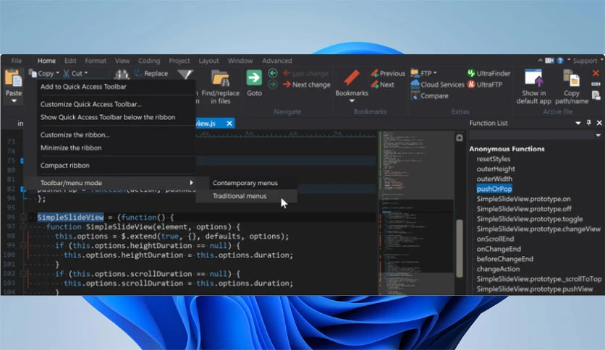Click the filter funnel icon
The image size is (605, 350).
[185, 74]
